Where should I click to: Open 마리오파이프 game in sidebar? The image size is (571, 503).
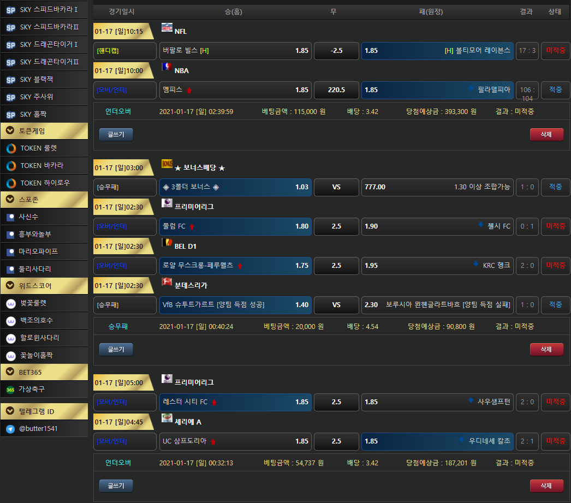(x=44, y=251)
